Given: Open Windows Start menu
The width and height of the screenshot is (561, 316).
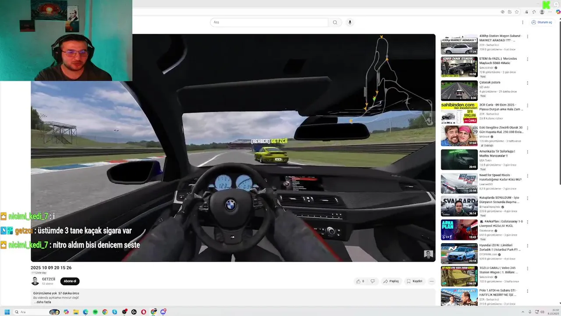Looking at the screenshot, I should click(7, 312).
